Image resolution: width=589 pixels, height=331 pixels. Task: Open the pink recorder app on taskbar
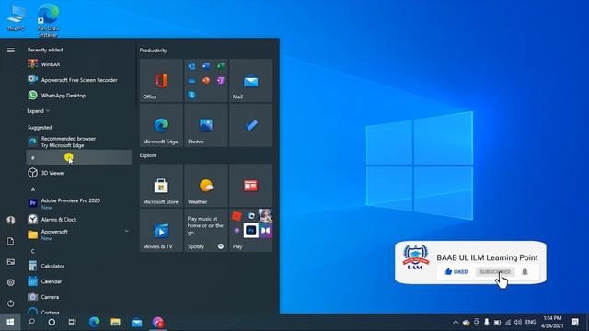coord(158,322)
